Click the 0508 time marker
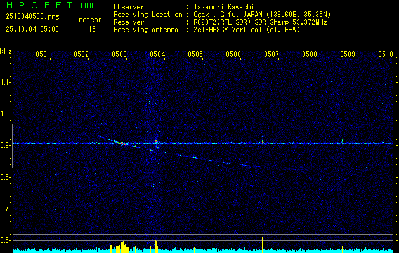This screenshot has width=399, height=253. 310,54
